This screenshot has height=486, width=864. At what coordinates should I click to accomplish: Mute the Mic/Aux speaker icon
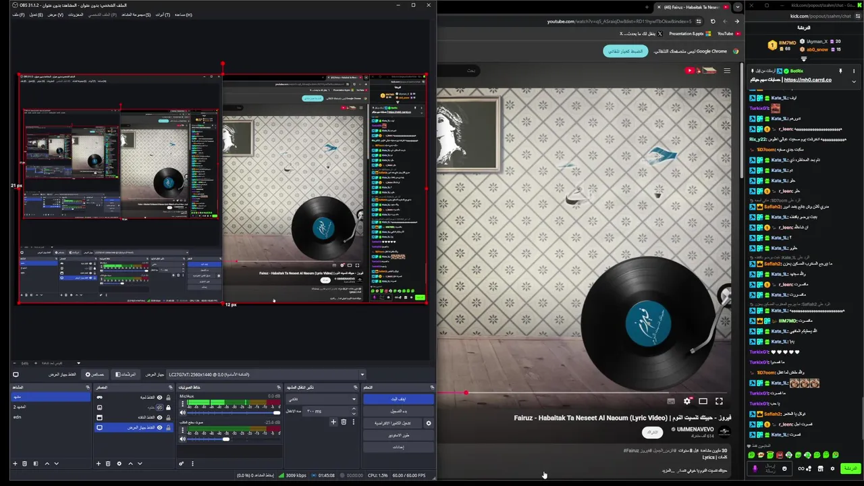click(x=182, y=412)
